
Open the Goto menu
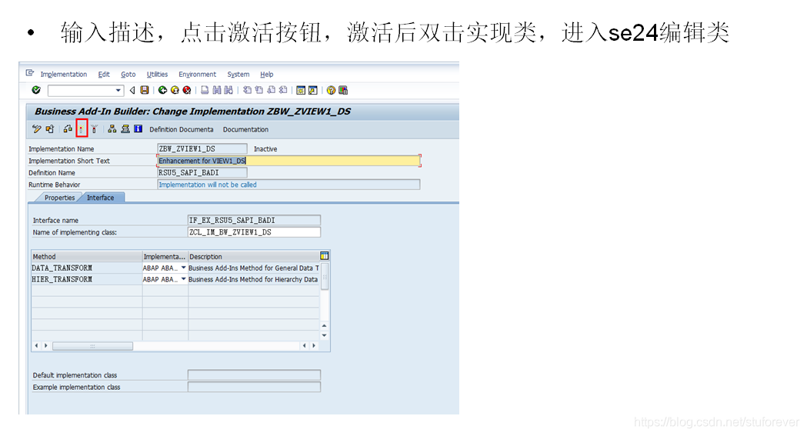128,74
